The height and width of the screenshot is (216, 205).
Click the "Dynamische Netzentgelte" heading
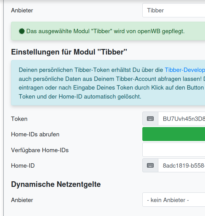coord(56,184)
